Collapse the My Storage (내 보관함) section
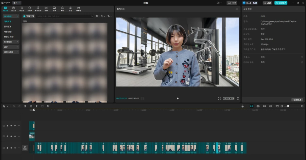This screenshot has width=306, height=160. point(11,16)
